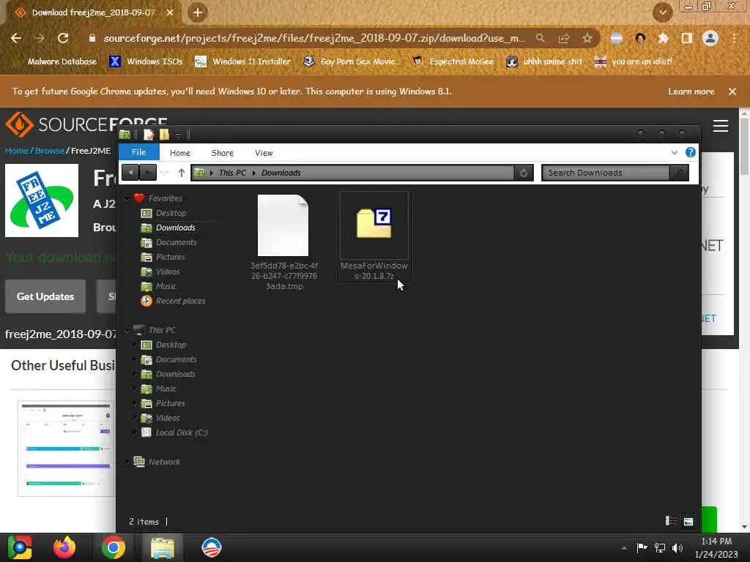Open Learn more about Chrome updates

pyautogui.click(x=691, y=91)
